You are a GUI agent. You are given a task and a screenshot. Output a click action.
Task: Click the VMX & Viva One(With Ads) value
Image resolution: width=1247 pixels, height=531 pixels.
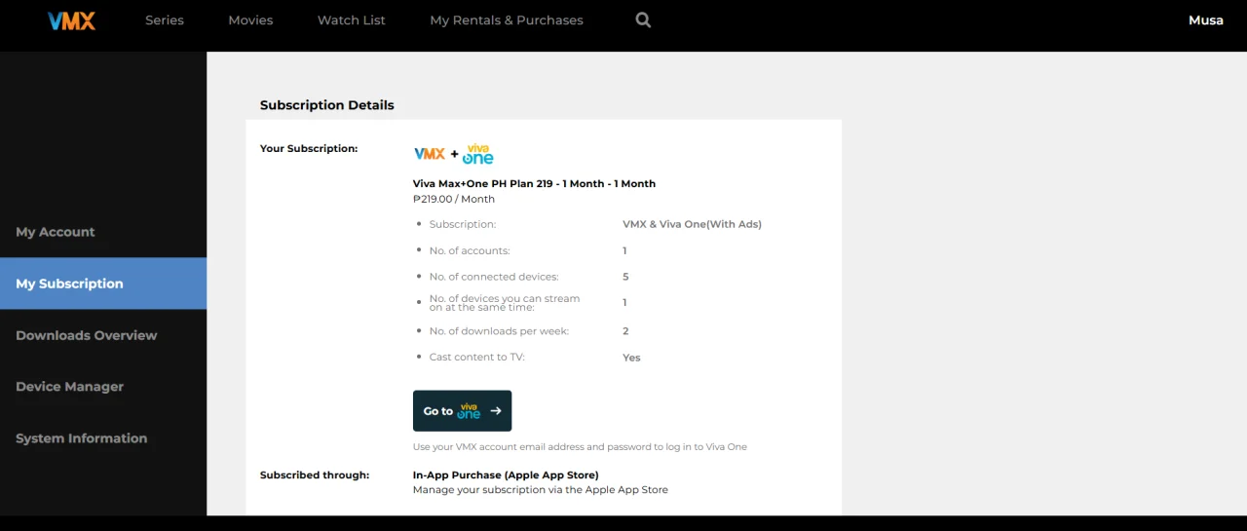click(692, 224)
